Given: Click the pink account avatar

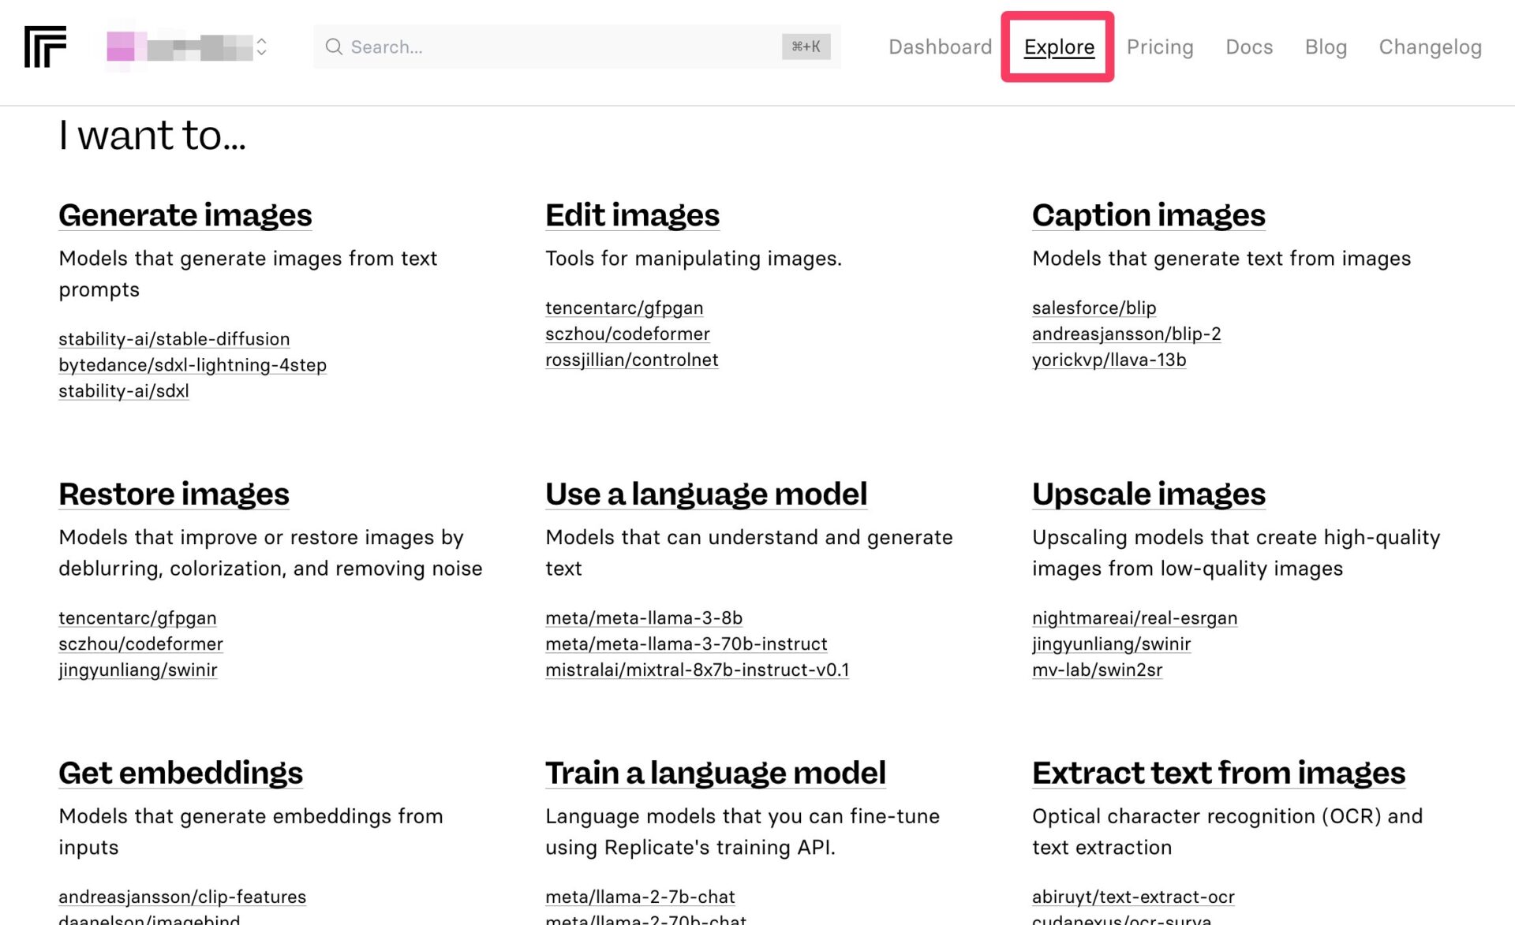Looking at the screenshot, I should (121, 47).
